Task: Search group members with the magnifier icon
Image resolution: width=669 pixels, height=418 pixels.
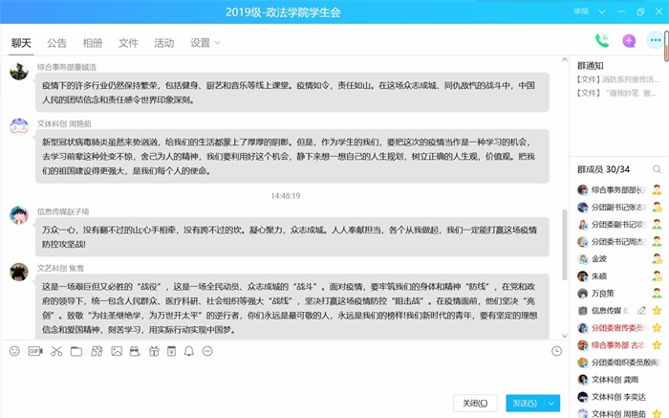Action: 657,169
